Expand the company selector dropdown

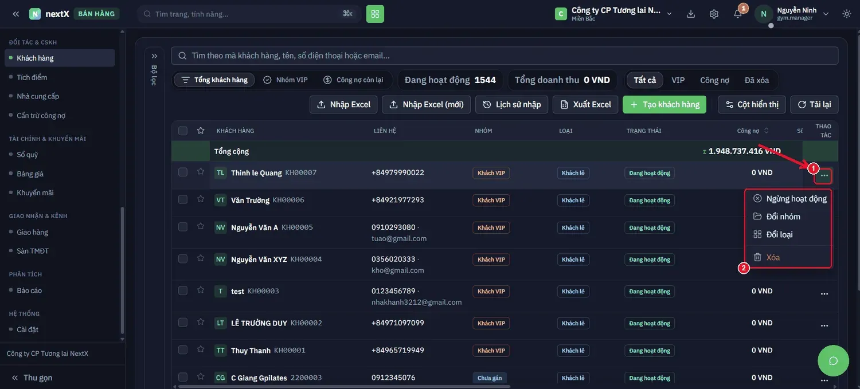tap(614, 14)
